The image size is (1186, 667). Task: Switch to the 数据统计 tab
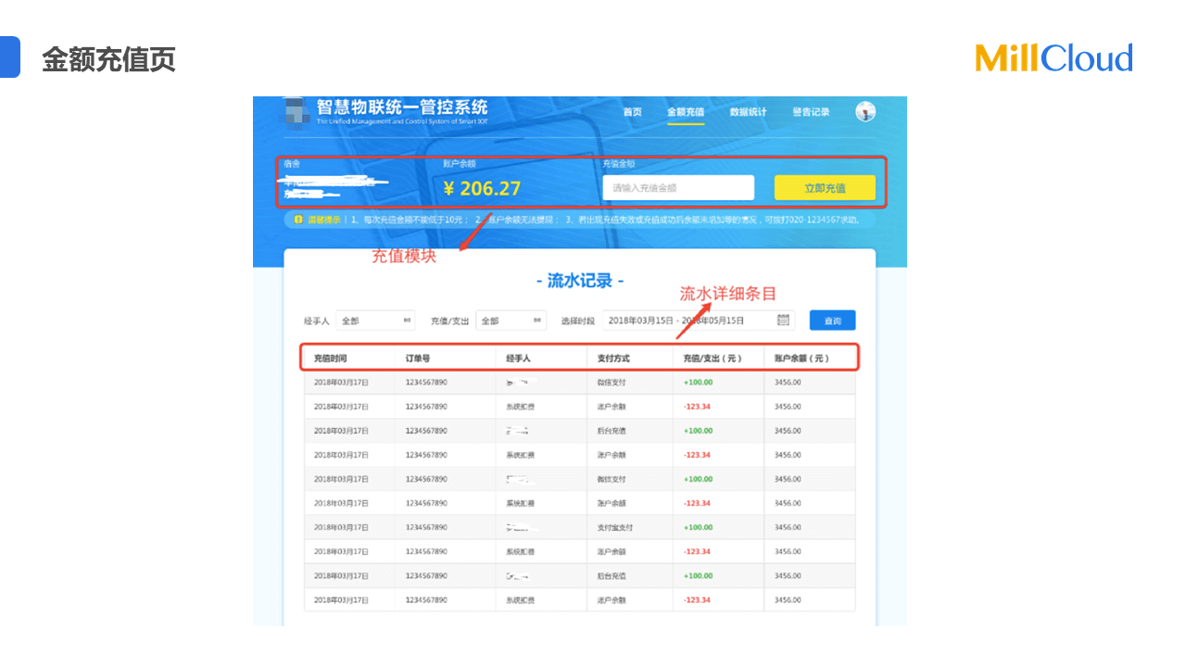pyautogui.click(x=748, y=112)
